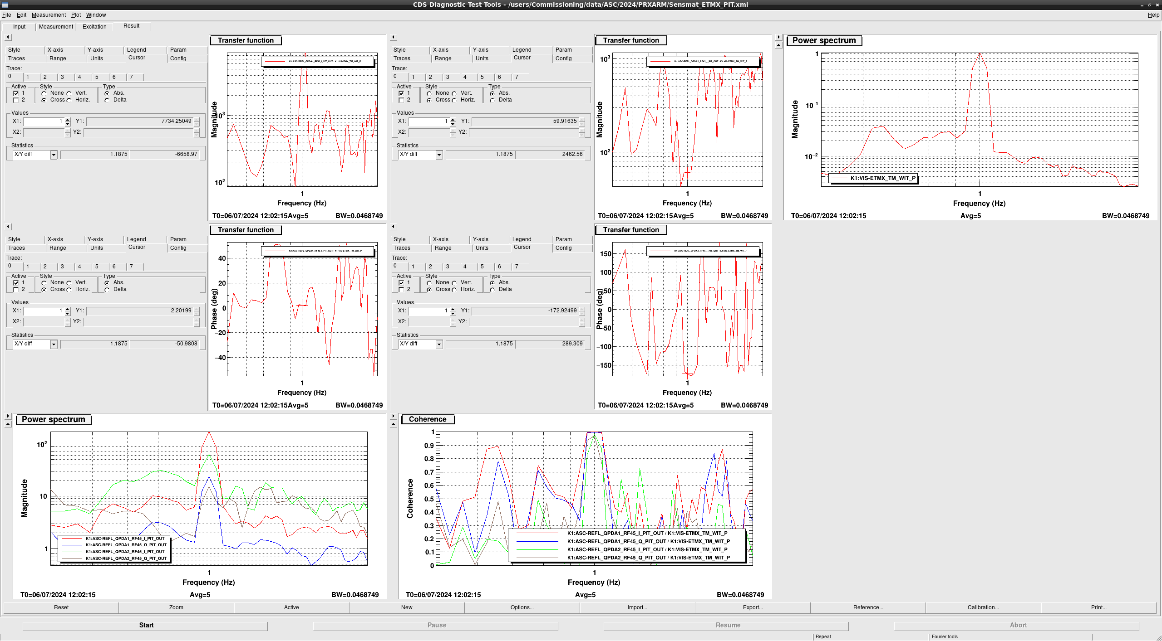Click the Zoom button

pos(176,607)
